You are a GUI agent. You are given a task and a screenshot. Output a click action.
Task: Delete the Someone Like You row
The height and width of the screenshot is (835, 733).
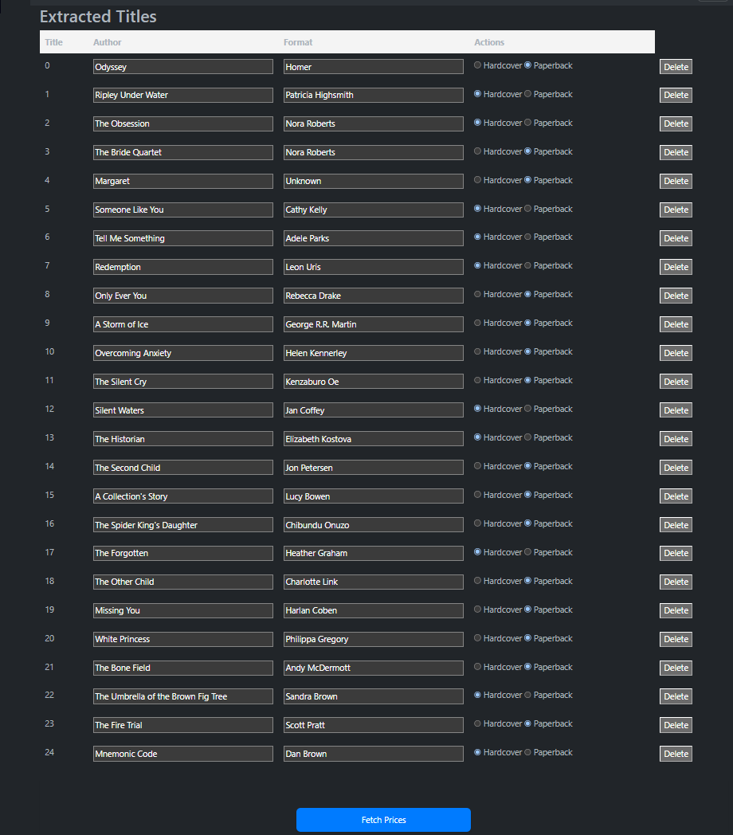[x=676, y=210]
